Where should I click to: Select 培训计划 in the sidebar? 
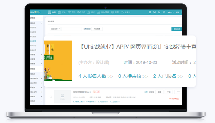coord(33,46)
